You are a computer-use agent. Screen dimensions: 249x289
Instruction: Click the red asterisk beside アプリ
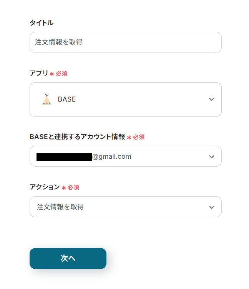click(x=52, y=74)
